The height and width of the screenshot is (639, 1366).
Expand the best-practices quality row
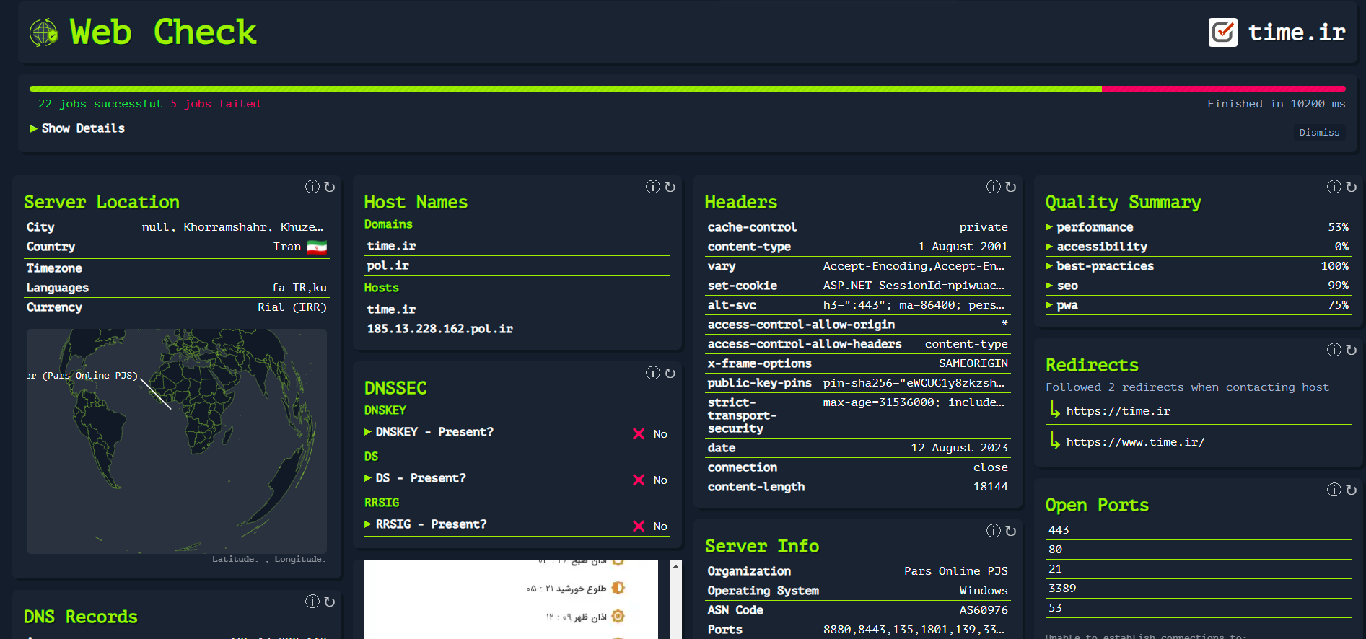pos(1197,266)
